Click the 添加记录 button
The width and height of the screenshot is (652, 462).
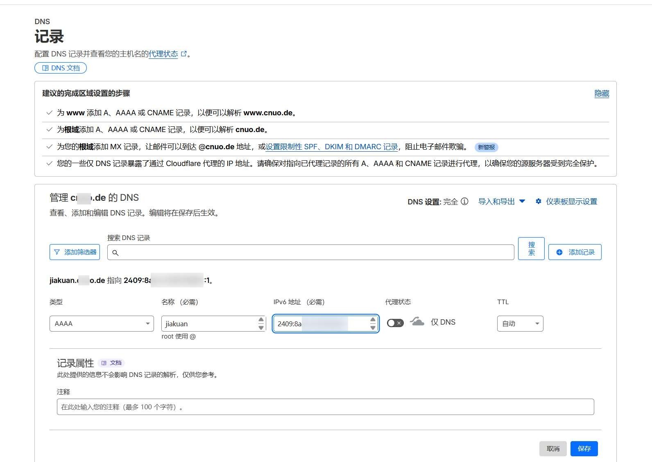click(575, 252)
